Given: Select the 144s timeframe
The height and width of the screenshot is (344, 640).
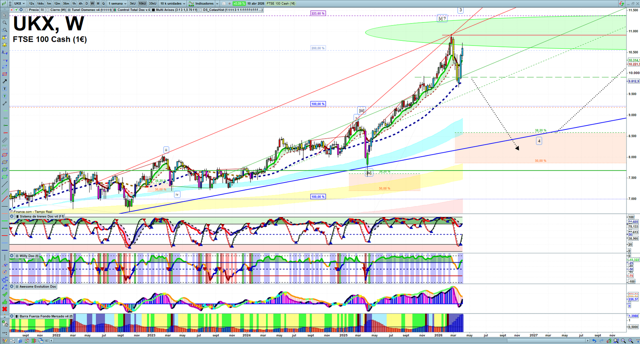Looking at the screenshot, I should 40,4.
